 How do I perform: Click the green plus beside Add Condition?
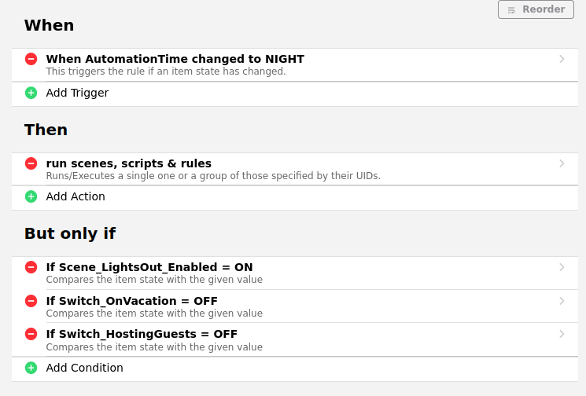pos(31,368)
